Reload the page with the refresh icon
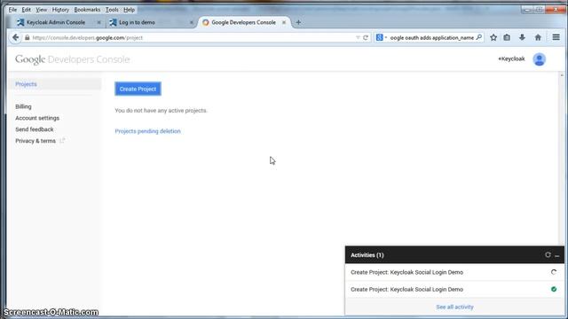Screen dimensions: 568x319 pyautogui.click(x=366, y=37)
